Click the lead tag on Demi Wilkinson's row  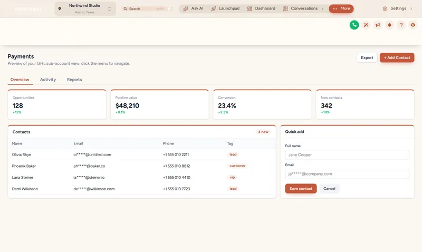233,189
